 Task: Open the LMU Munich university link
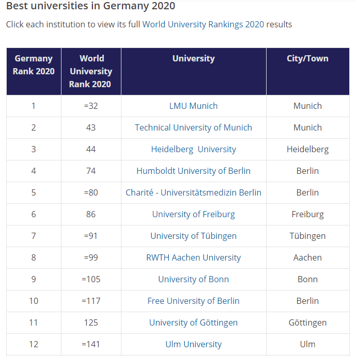(194, 106)
